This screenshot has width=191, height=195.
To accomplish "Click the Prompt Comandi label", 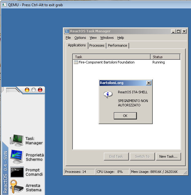I will (x=34, y=172).
